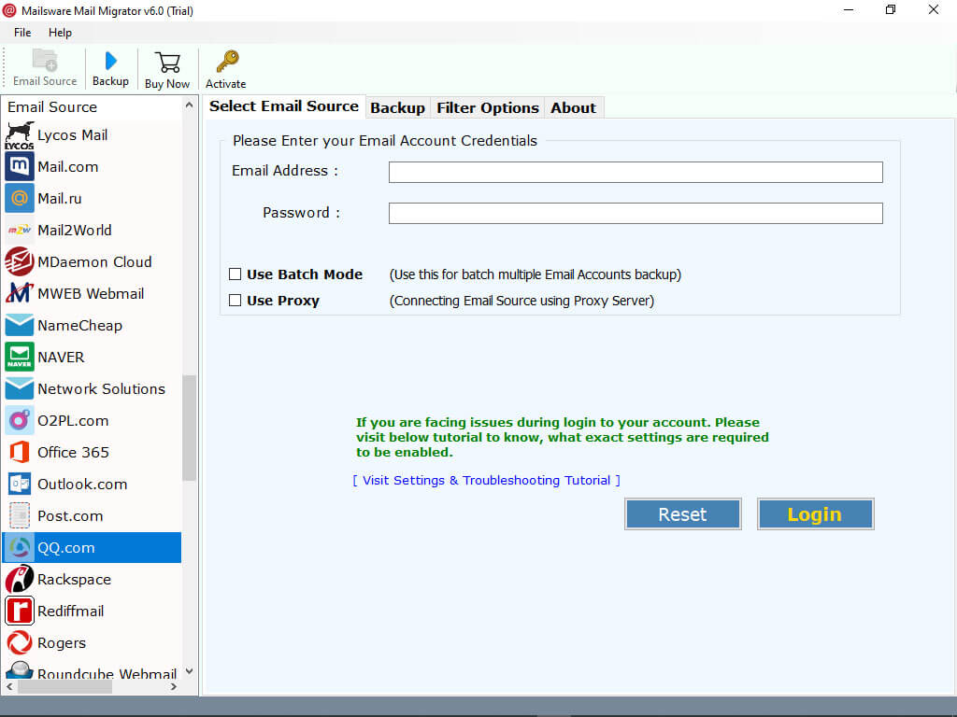
Task: Click the Reset button
Action: (682, 513)
